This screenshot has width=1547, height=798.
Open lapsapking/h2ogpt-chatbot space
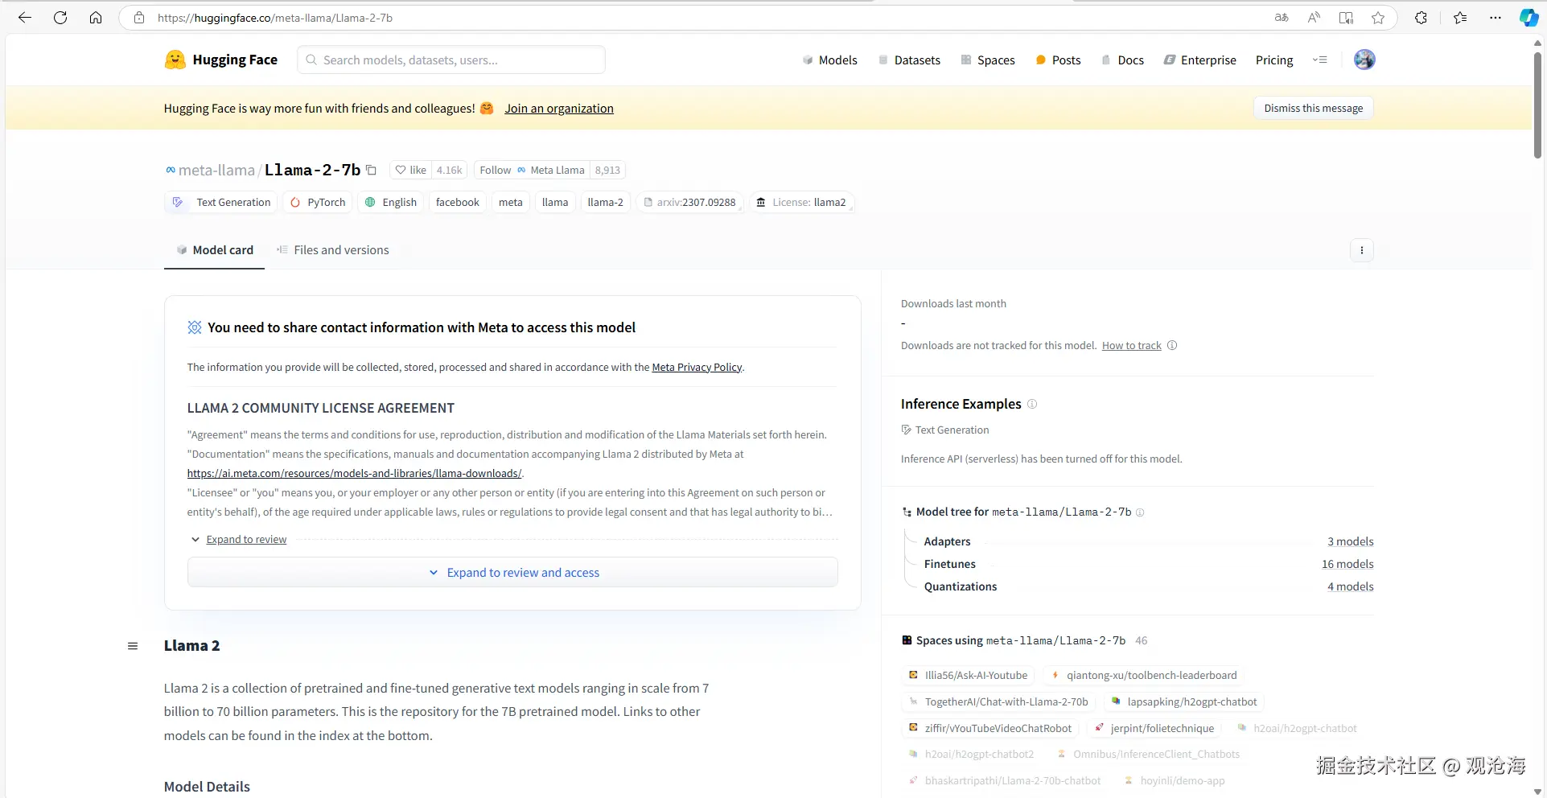(1183, 701)
